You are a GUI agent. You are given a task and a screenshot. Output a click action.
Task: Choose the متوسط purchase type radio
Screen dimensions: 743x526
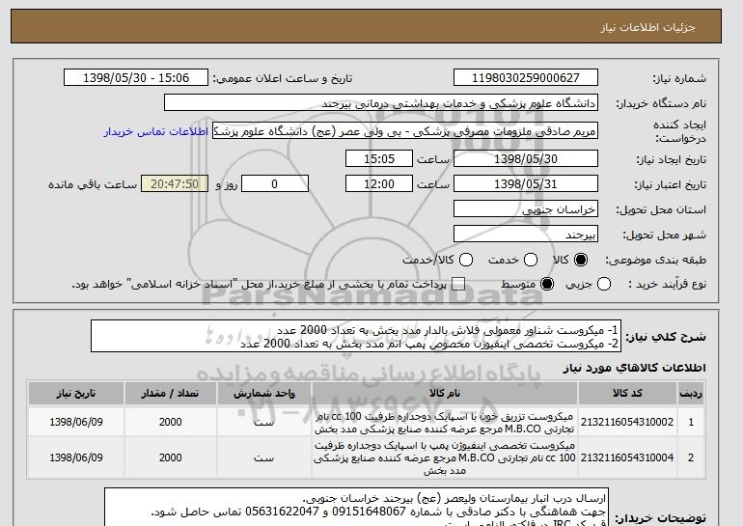(547, 284)
